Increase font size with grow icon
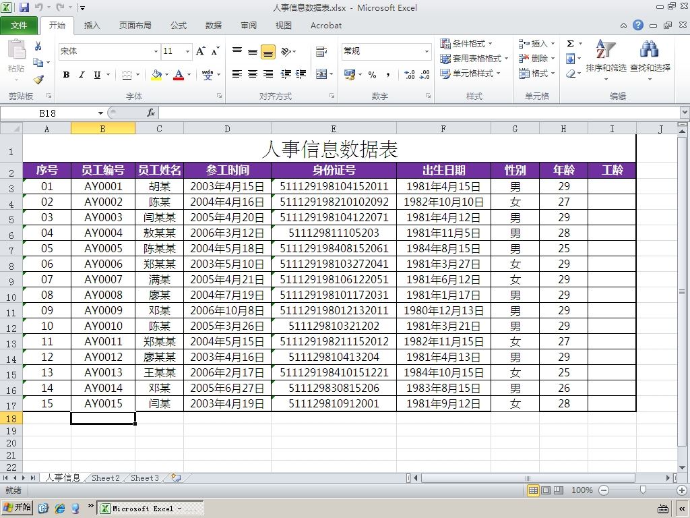The height and width of the screenshot is (518, 690). pyautogui.click(x=201, y=51)
